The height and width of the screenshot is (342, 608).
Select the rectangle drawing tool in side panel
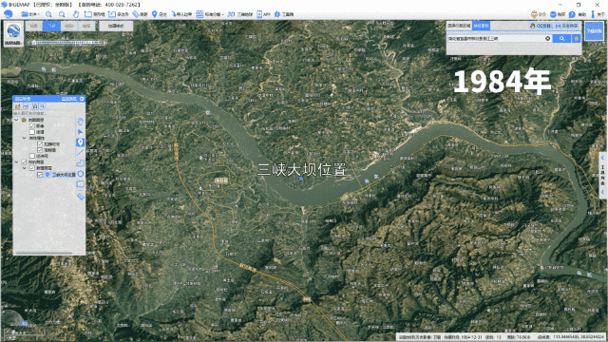[80, 183]
